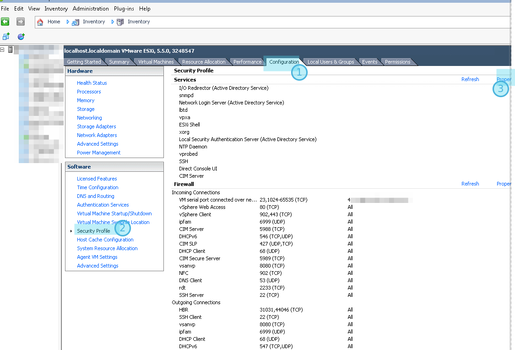
Task: Click the green back navigation arrow
Action: [x=5, y=22]
